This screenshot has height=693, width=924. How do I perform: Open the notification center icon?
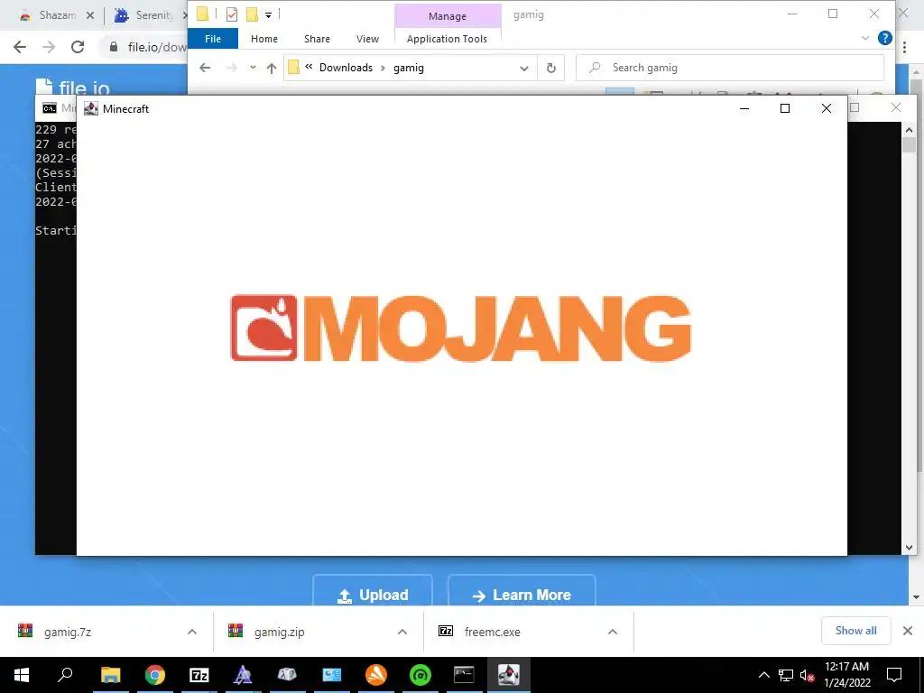click(x=894, y=675)
